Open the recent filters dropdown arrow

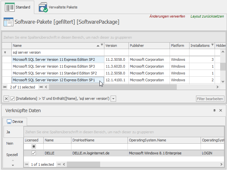point(113,99)
